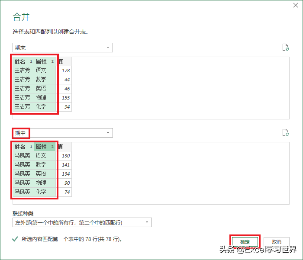The image size is (303, 260).
Task: Select 值 column header in 期中 table
Action: pos(64,147)
